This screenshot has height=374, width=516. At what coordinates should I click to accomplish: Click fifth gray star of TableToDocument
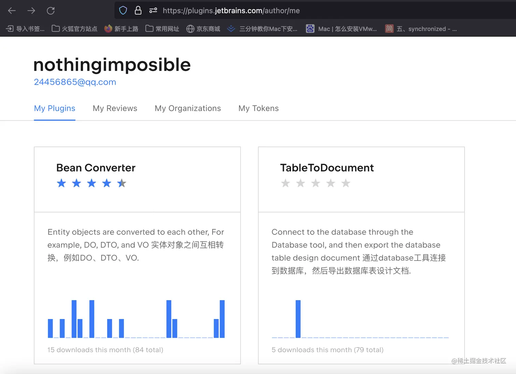[x=346, y=183]
